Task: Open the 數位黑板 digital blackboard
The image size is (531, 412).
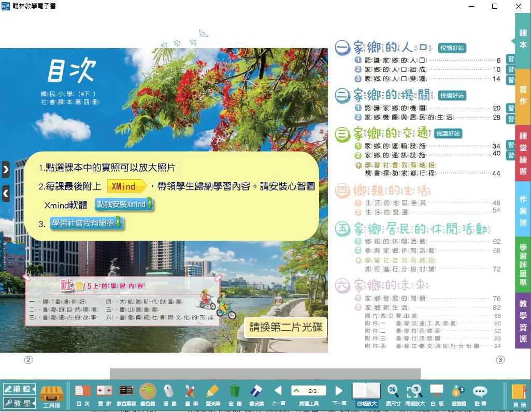Action: pyautogui.click(x=126, y=395)
